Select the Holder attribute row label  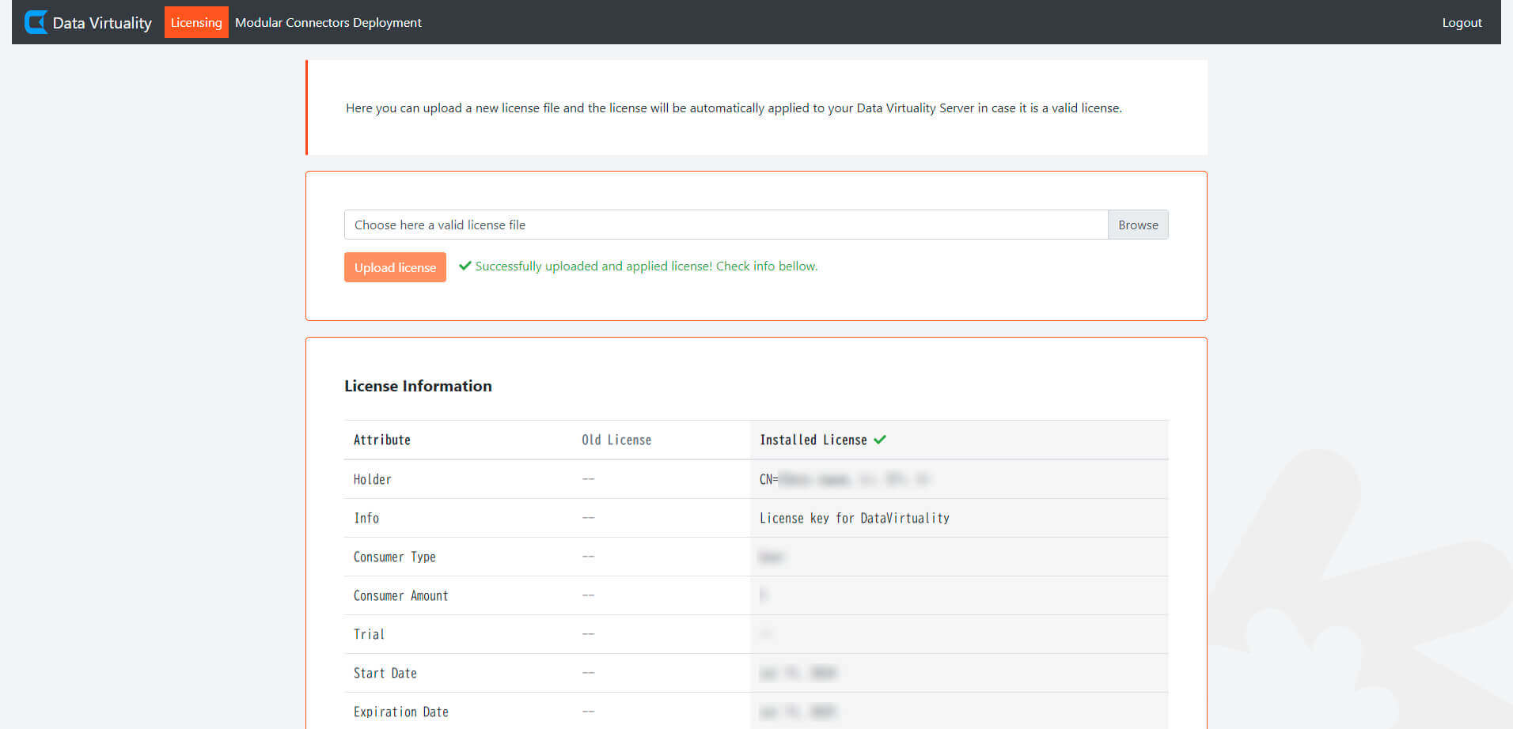373,479
